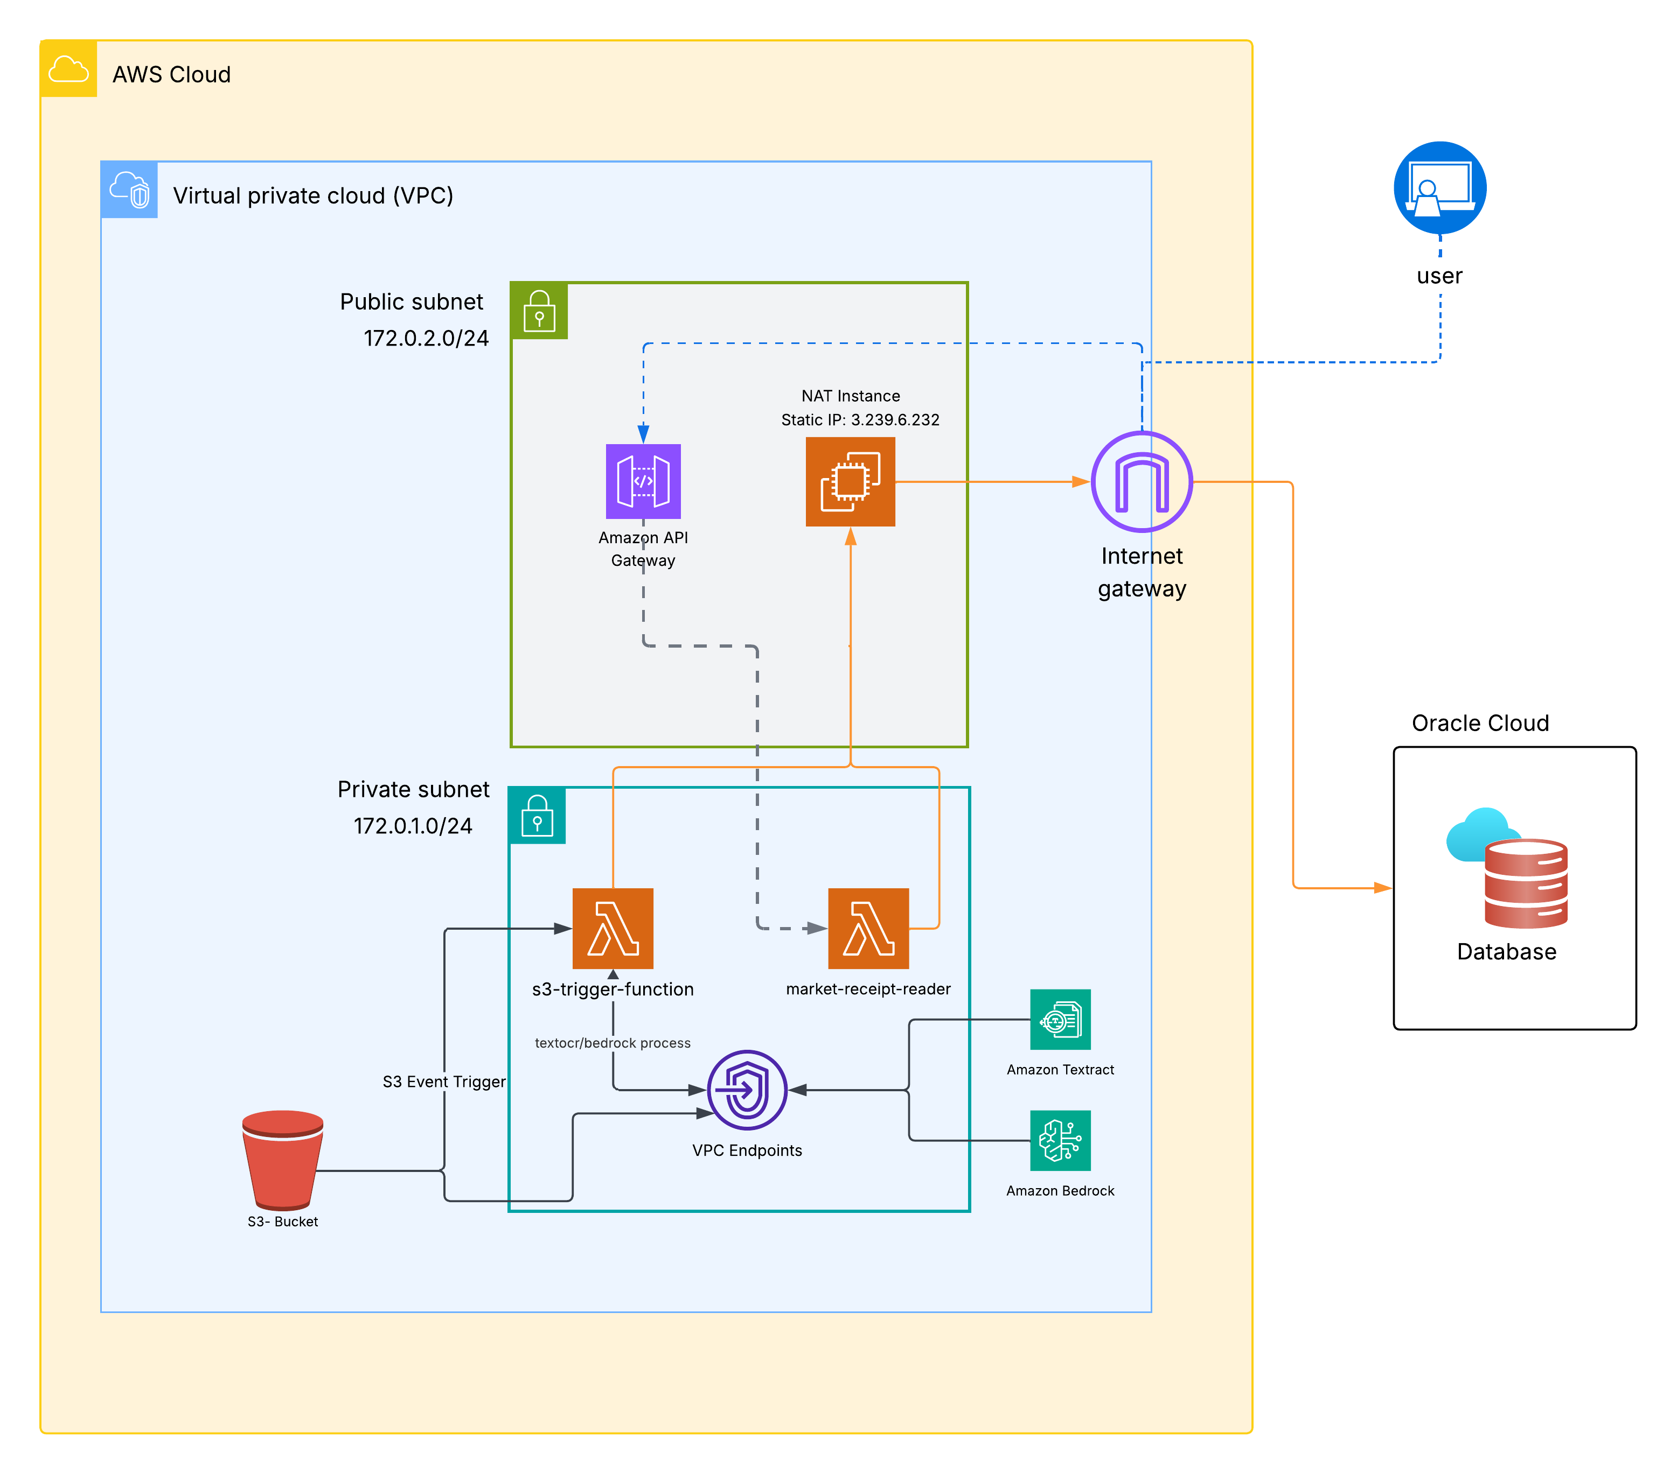This screenshot has width=1677, height=1474.
Task: Click the Public subnet green lock icon
Action: (539, 311)
